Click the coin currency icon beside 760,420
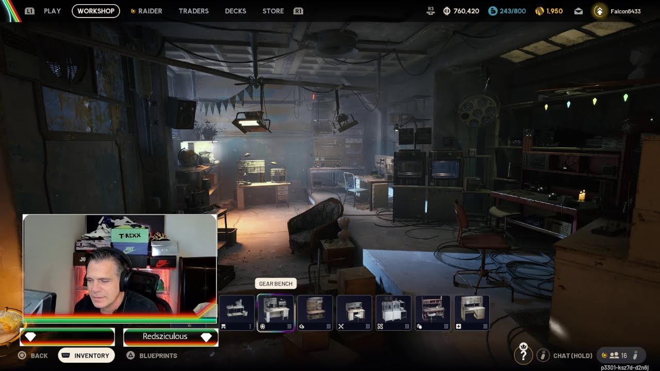Viewport: 660px width, 371px height. pos(447,11)
